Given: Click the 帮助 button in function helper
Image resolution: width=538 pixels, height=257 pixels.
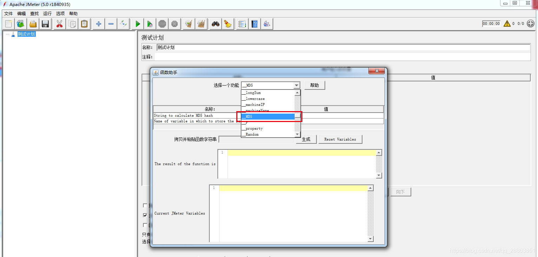Looking at the screenshot, I should coord(315,85).
